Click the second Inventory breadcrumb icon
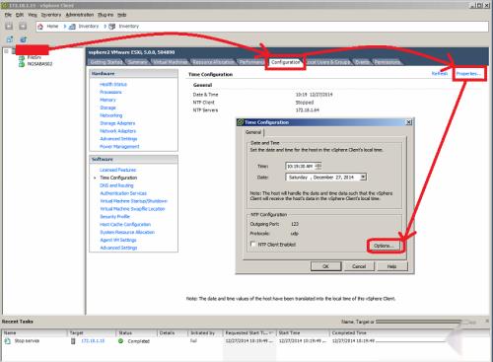 (112, 27)
